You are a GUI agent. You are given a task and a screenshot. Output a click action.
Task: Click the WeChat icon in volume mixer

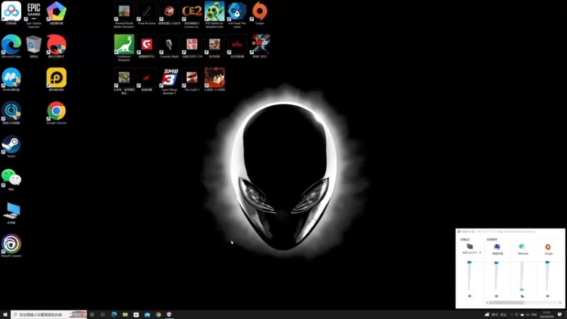tap(522, 247)
